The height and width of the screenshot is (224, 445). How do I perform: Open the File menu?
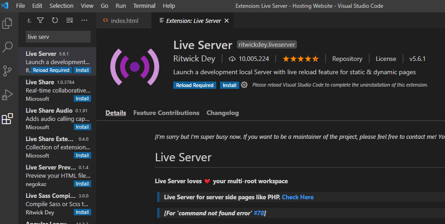[21, 5]
